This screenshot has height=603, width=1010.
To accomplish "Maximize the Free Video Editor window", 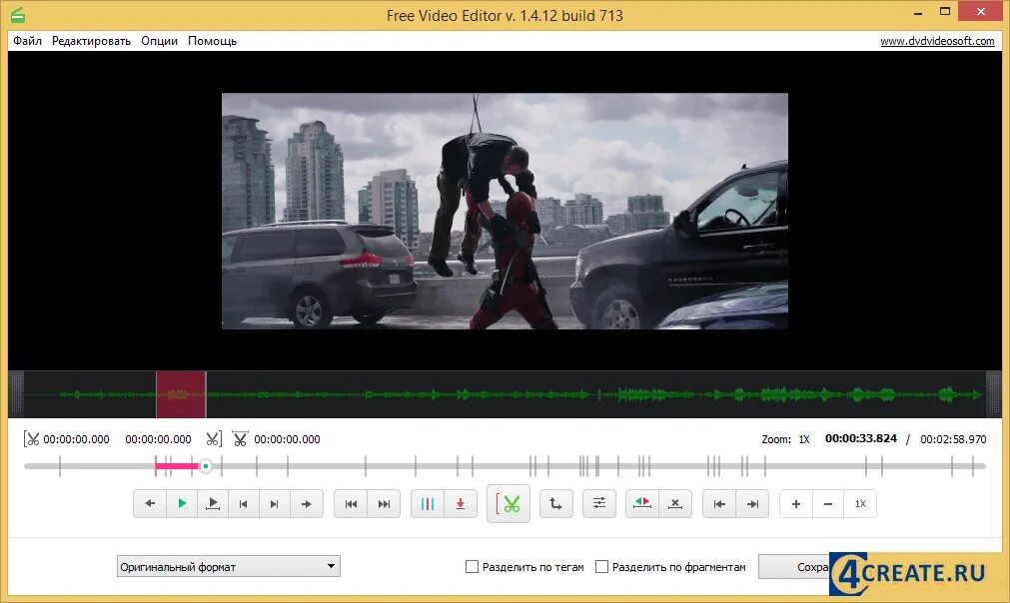I will [944, 12].
